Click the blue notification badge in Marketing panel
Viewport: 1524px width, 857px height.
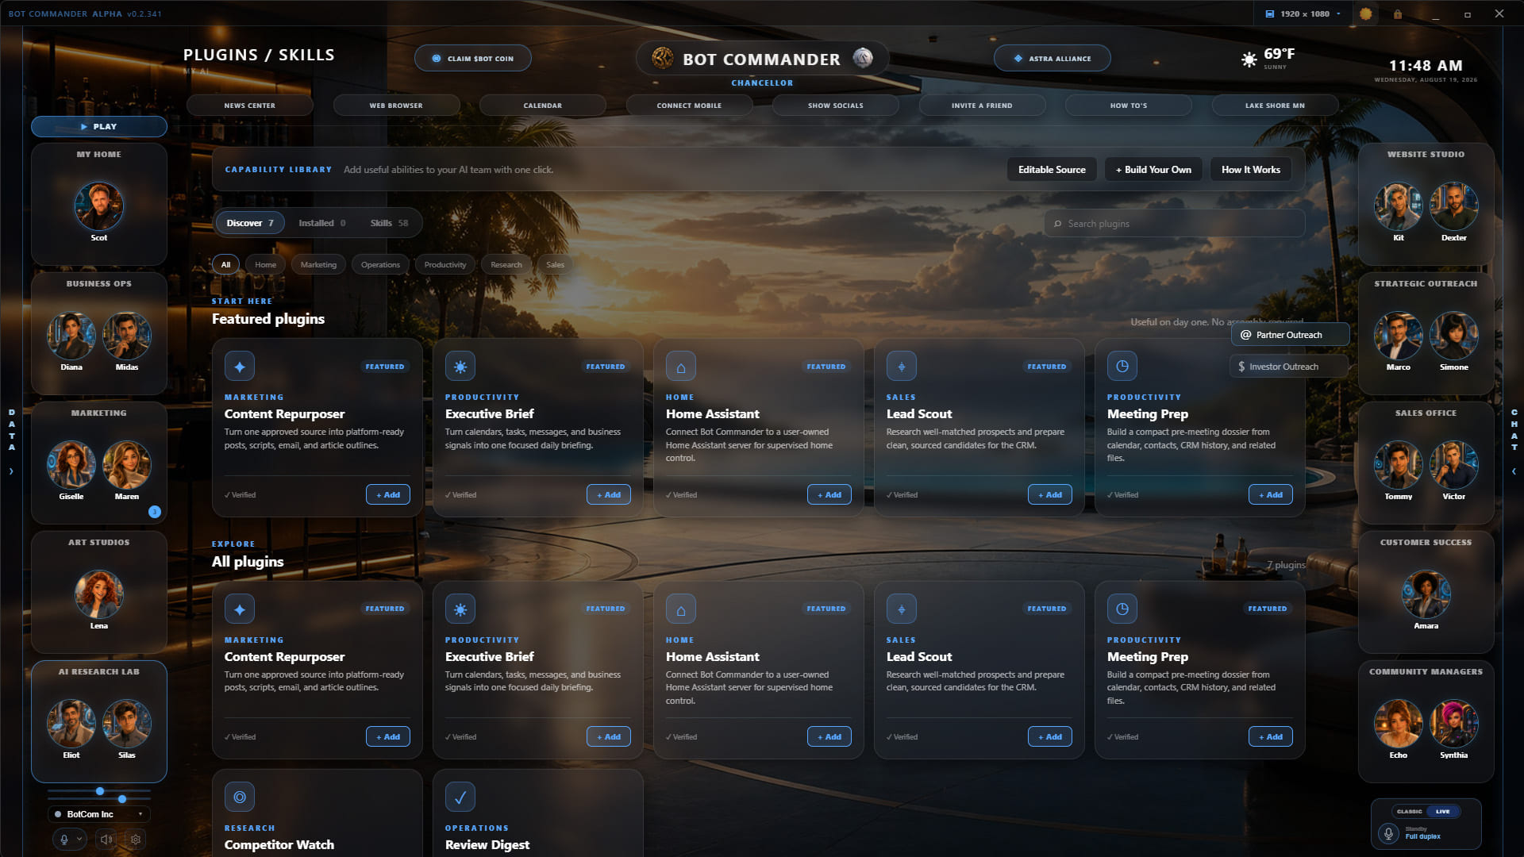pos(155,512)
